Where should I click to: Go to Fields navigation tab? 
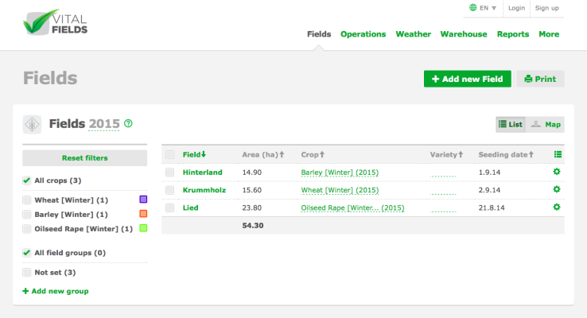click(x=319, y=34)
